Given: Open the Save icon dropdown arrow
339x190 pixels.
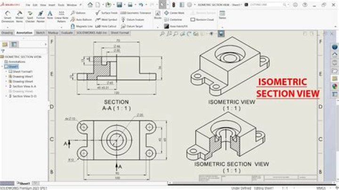Looking at the screenshot, I should pos(124,5).
